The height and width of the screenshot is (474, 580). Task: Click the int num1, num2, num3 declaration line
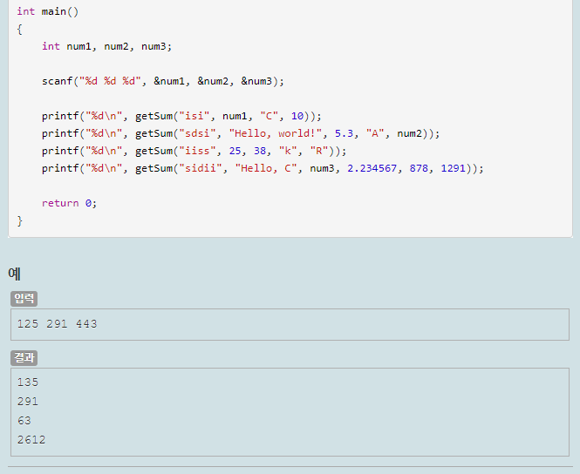coord(107,46)
